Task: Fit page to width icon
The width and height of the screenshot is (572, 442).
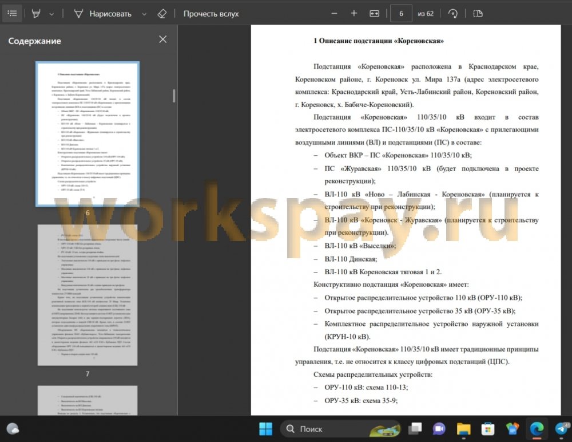Action: (374, 14)
